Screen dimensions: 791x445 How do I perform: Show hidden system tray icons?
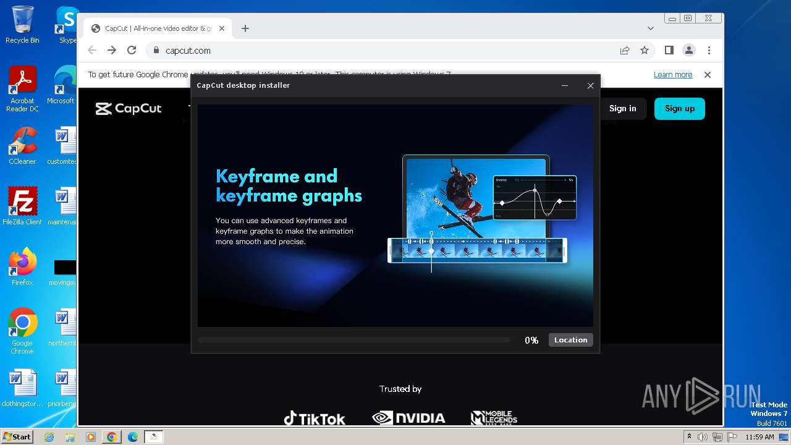tap(689, 437)
